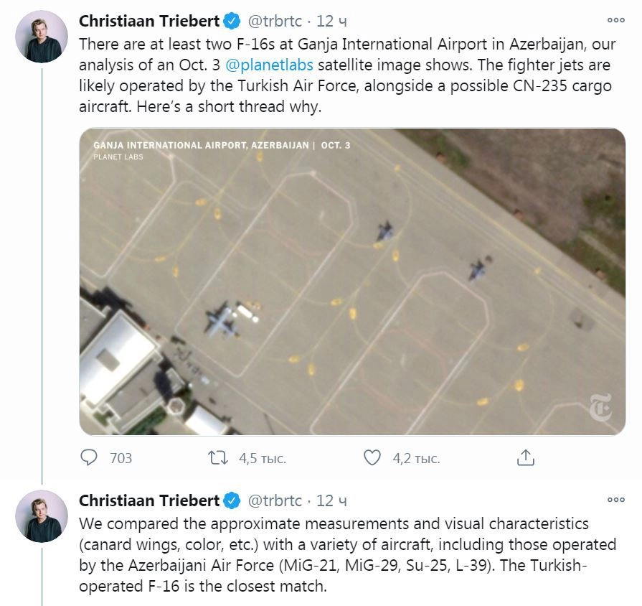Click Christiaan Triebert name on second tweet
The width and height of the screenshot is (642, 606).
[x=148, y=500]
